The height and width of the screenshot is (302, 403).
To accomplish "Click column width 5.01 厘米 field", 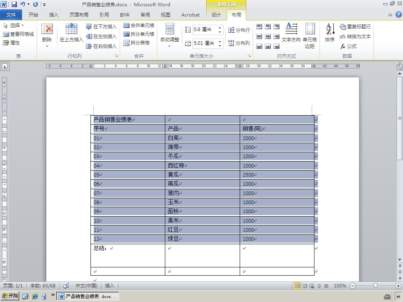I will coord(205,43).
